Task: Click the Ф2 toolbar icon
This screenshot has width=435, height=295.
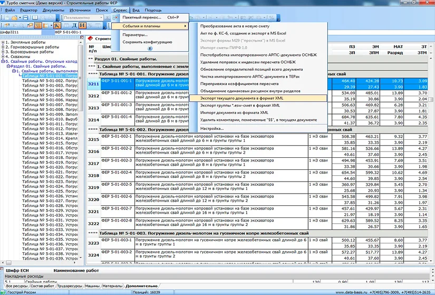Action: 243,18
